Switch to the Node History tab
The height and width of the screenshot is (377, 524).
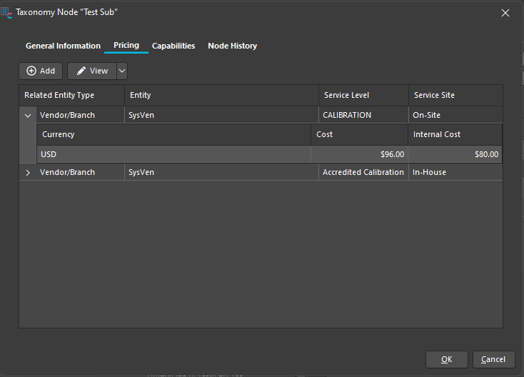click(x=232, y=46)
